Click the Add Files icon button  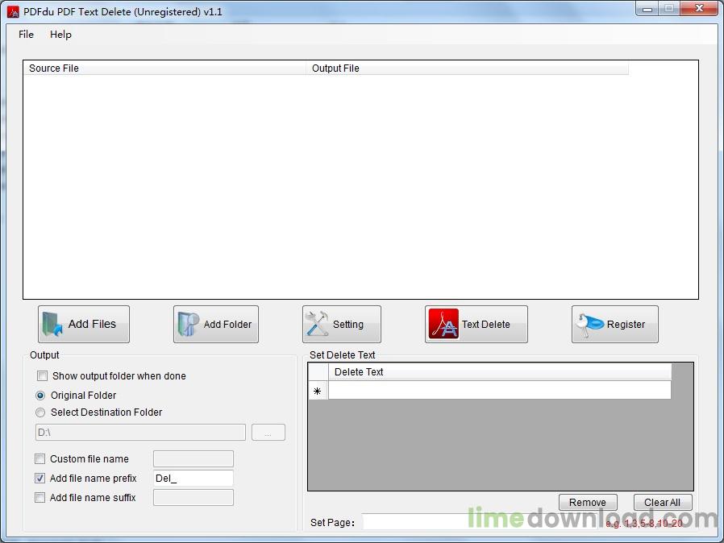coord(84,325)
